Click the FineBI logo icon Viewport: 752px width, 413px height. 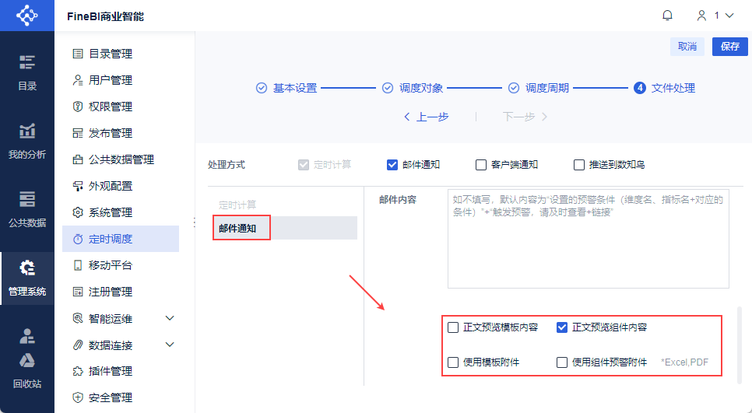point(26,16)
